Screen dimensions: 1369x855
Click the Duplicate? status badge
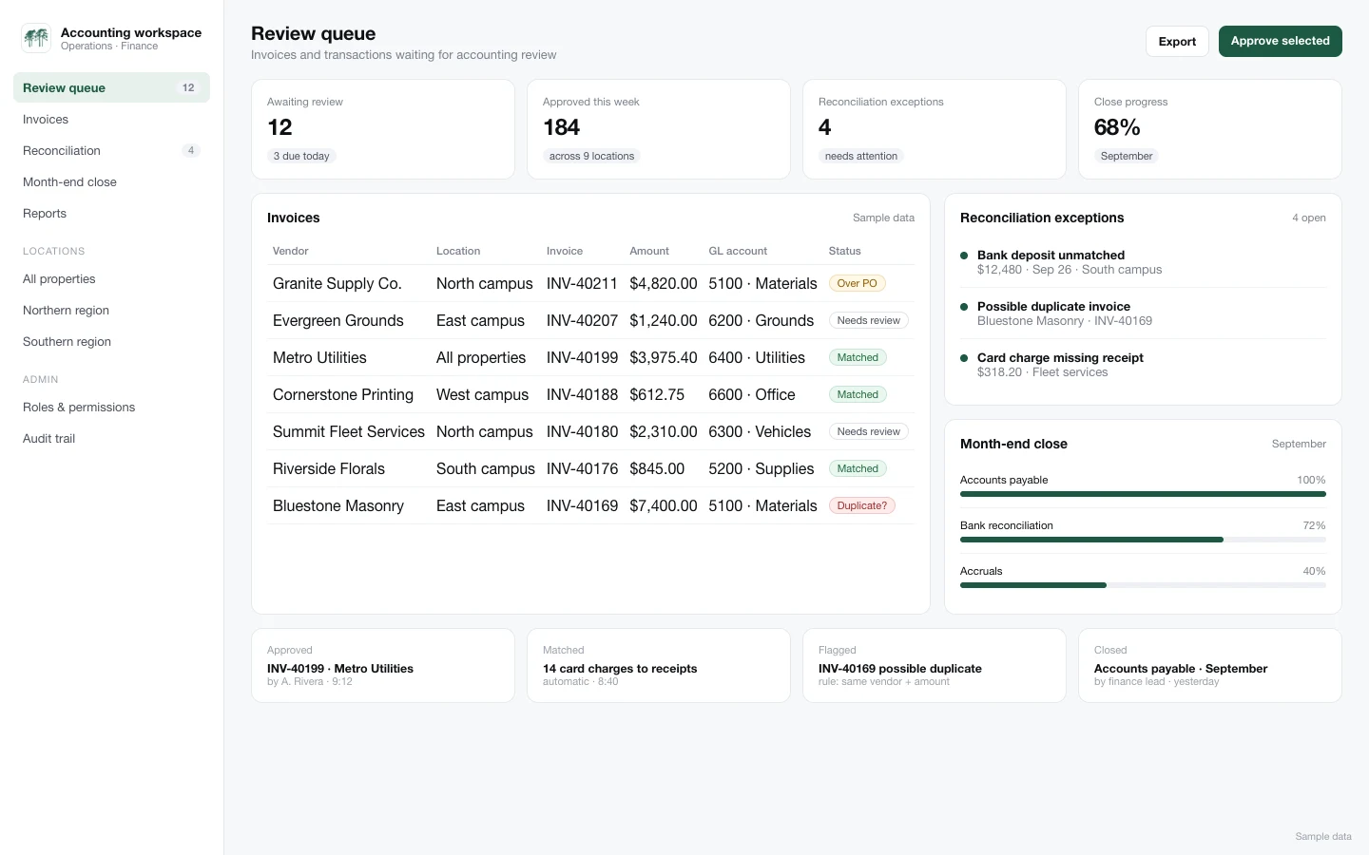862,505
